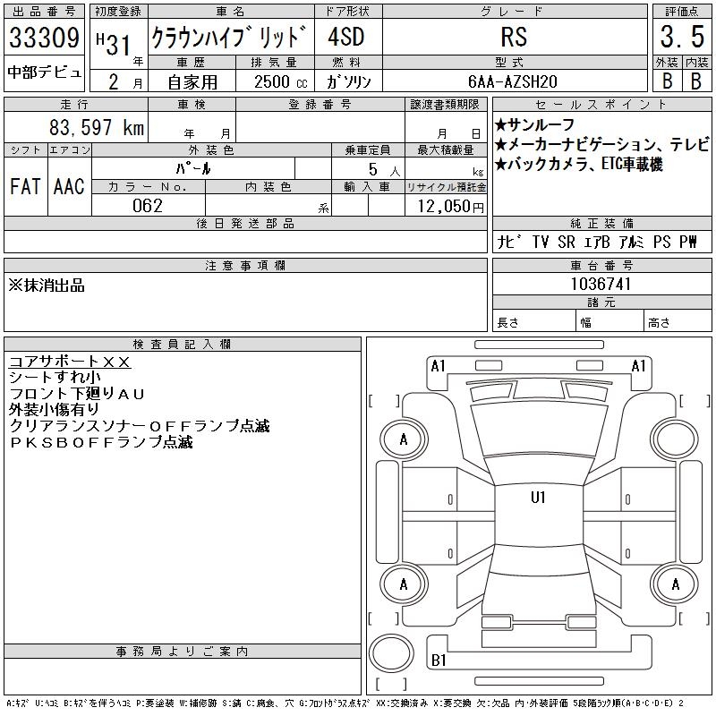Select the fuel type ガソリン

(348, 81)
